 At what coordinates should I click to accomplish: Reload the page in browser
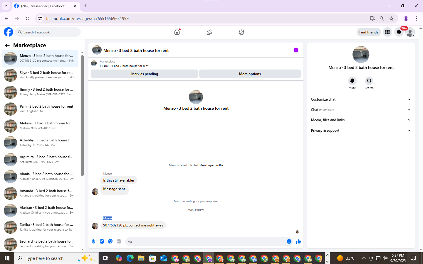(x=28, y=18)
